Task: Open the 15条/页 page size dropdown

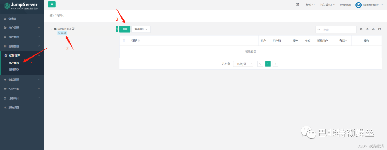Action: (x=243, y=64)
